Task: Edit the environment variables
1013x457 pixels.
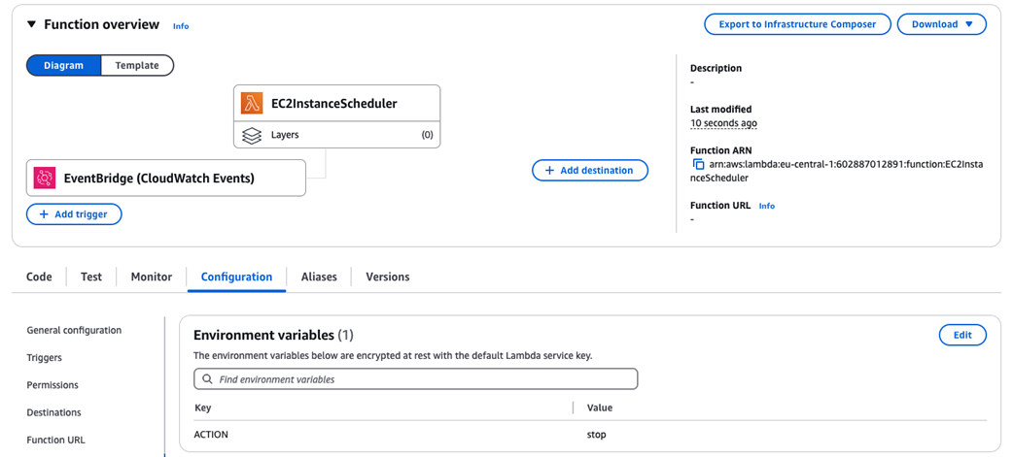Action: coord(962,335)
